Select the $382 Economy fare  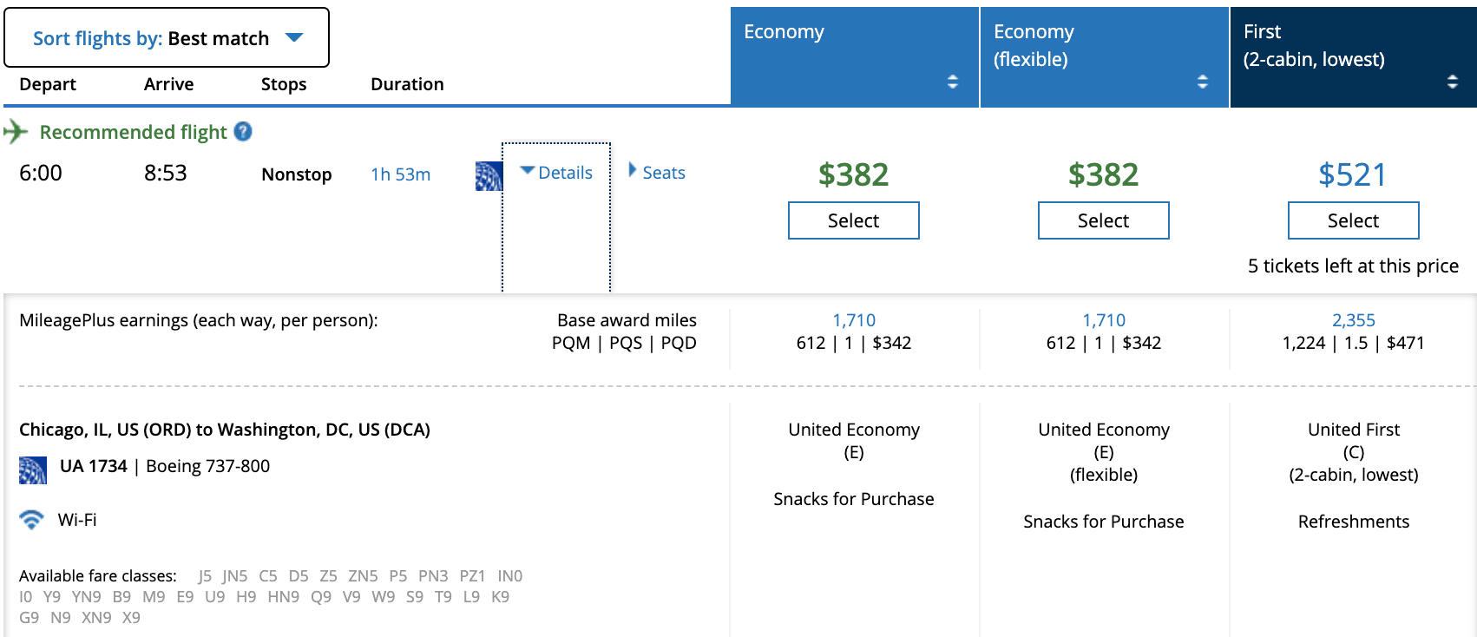[853, 220]
